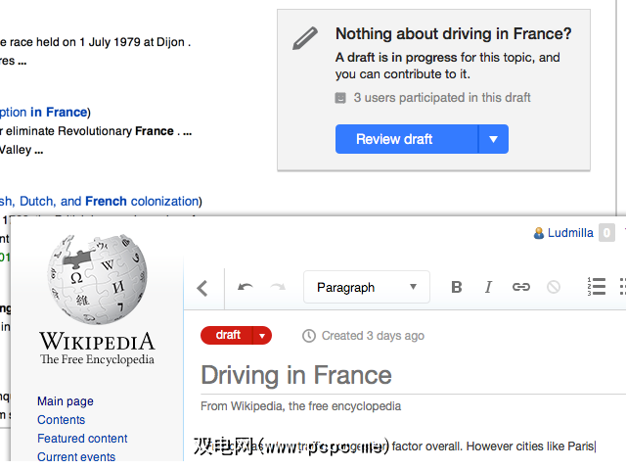This screenshot has height=469, width=626.
Task: Click the notifications counter next to Ludmilla
Action: pyautogui.click(x=606, y=233)
